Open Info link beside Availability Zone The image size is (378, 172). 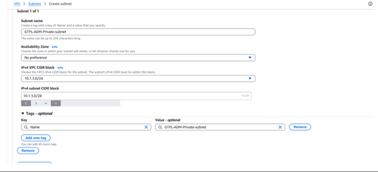pos(55,47)
